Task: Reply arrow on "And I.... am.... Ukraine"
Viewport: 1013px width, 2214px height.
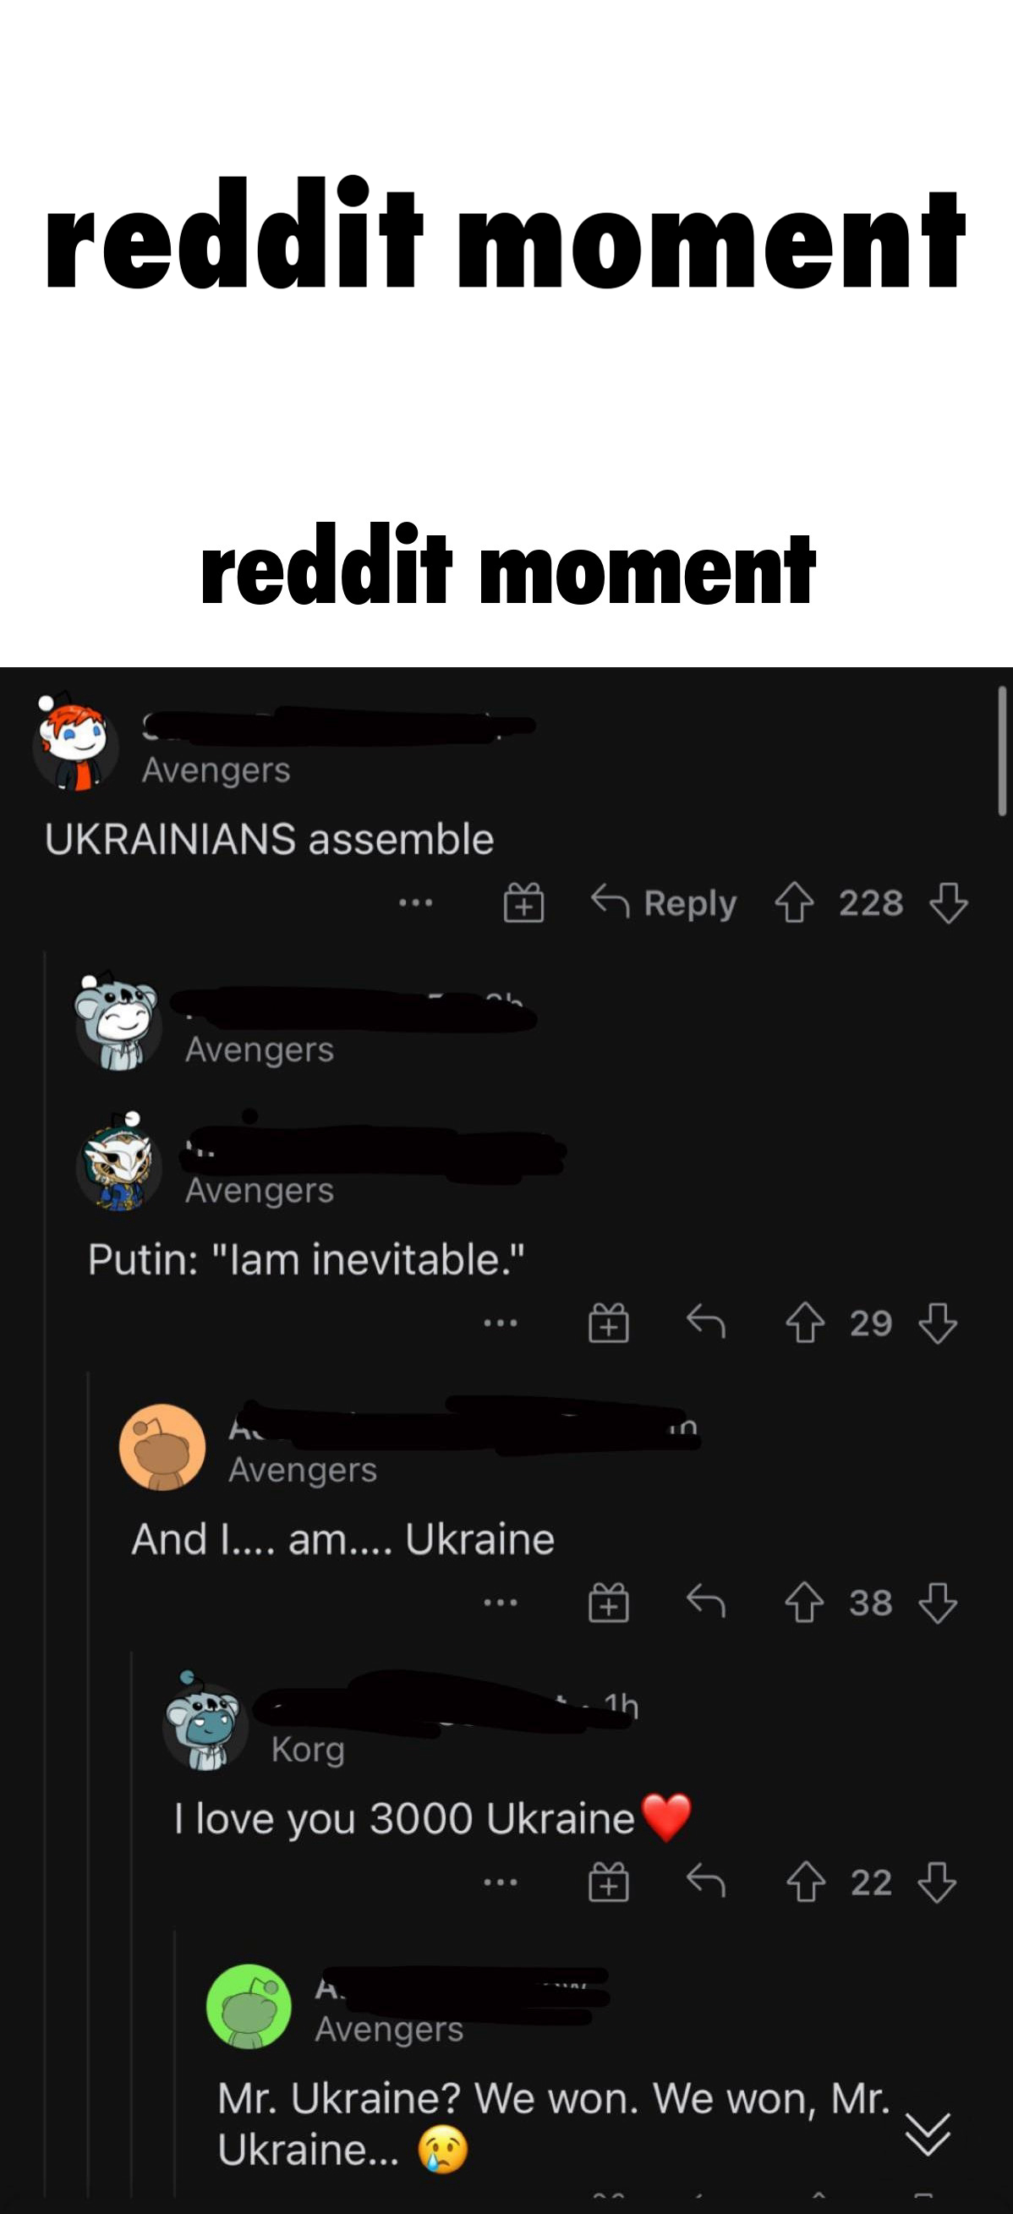Action: click(x=706, y=1602)
